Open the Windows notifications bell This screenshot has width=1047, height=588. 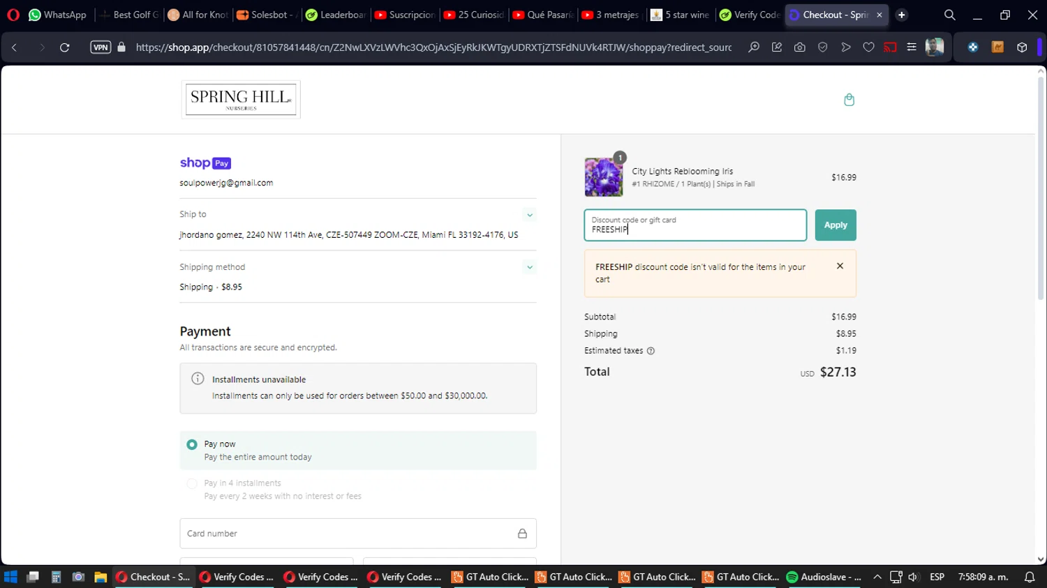(x=1029, y=577)
